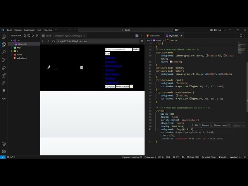Go forward in the preview browser
The height and width of the screenshot is (186, 248).
(48, 41)
